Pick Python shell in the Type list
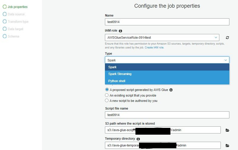Screen dimensions: 238x150 [167, 81]
